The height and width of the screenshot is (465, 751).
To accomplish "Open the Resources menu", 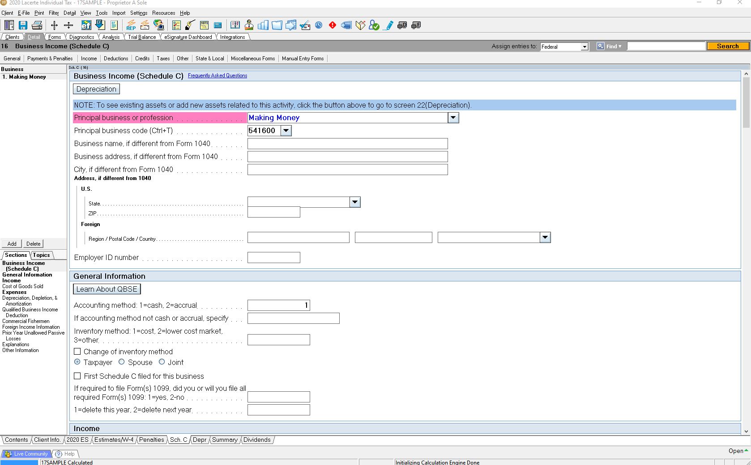I will click(163, 13).
